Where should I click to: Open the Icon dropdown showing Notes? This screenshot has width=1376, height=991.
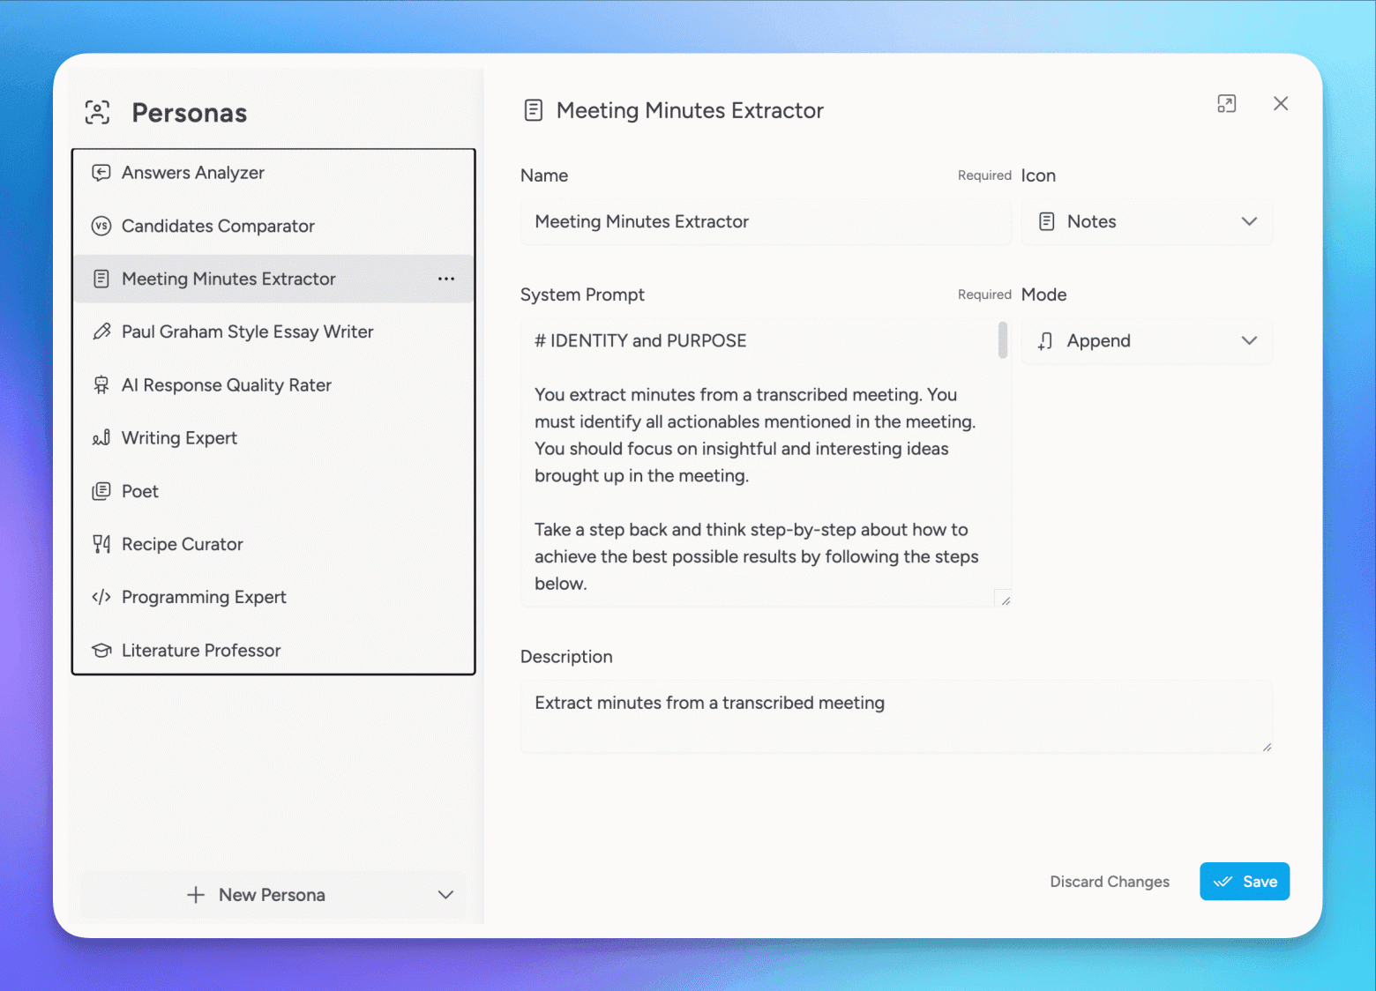point(1146,222)
